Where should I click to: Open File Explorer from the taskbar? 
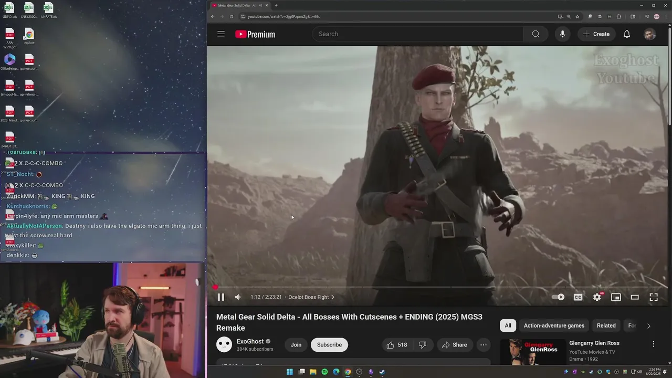pos(313,372)
